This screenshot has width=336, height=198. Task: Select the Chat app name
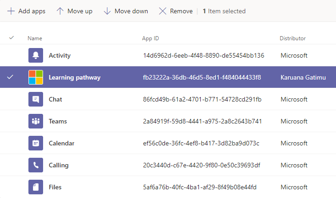(55, 99)
